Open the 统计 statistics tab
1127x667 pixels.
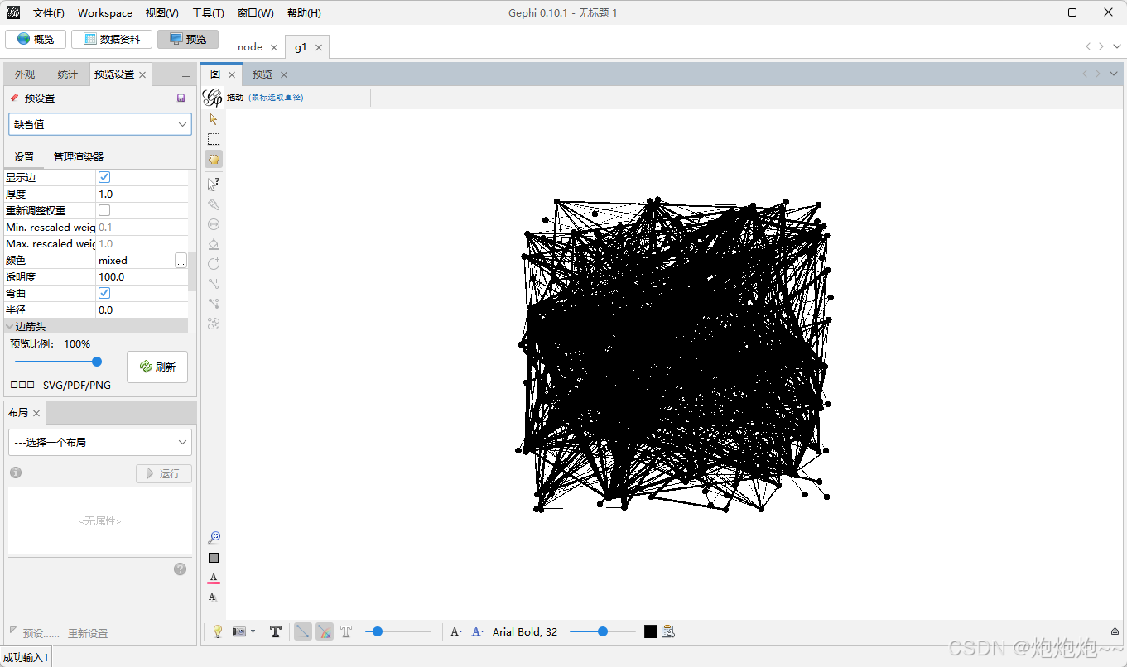(x=68, y=74)
